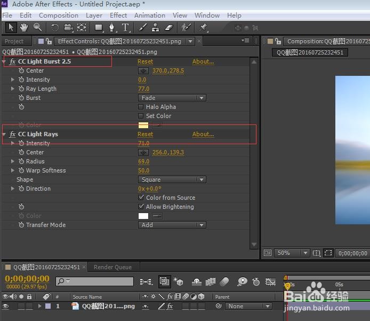Image resolution: width=370 pixels, height=321 pixels.
Task: Hide layer 1 using eye toggle
Action: pos(5,307)
